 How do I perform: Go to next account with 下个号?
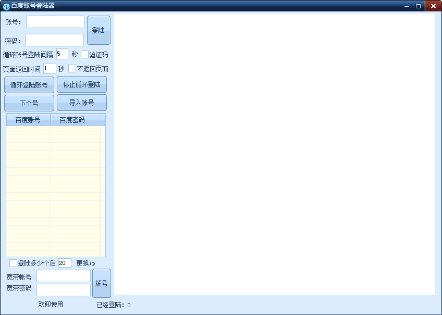(x=29, y=103)
